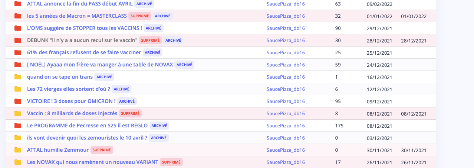Open 'ils vont devenir quoi les zemouristes' topic
Viewport: 474px width, 168px height.
click(87, 138)
